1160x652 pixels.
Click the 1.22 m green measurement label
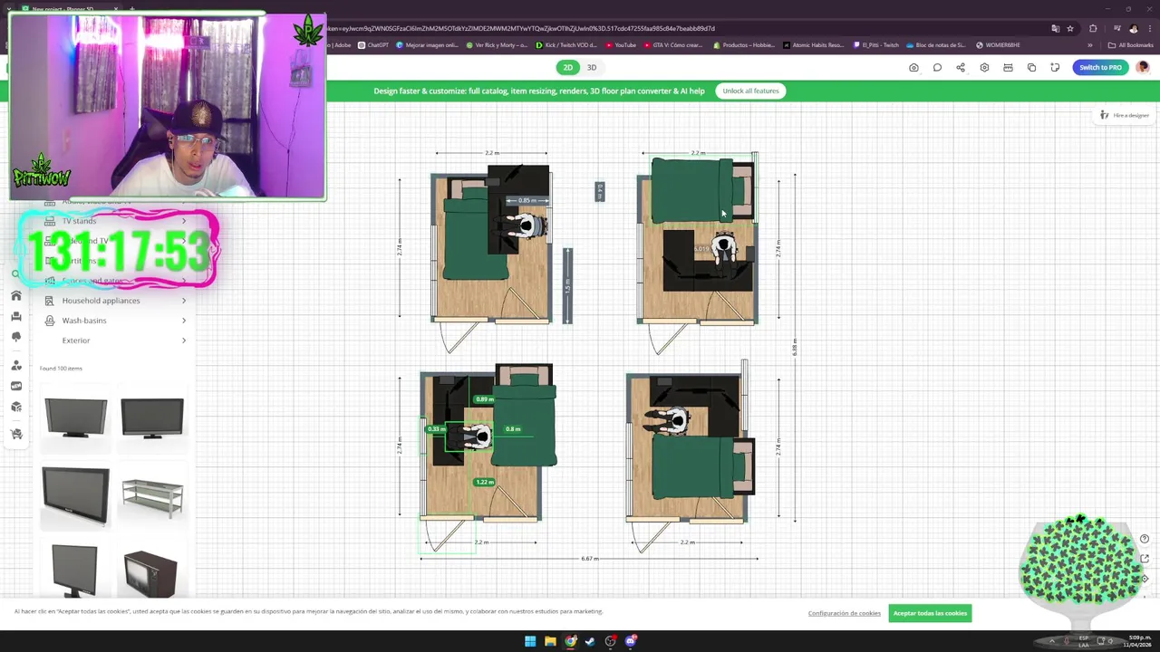[x=484, y=482]
